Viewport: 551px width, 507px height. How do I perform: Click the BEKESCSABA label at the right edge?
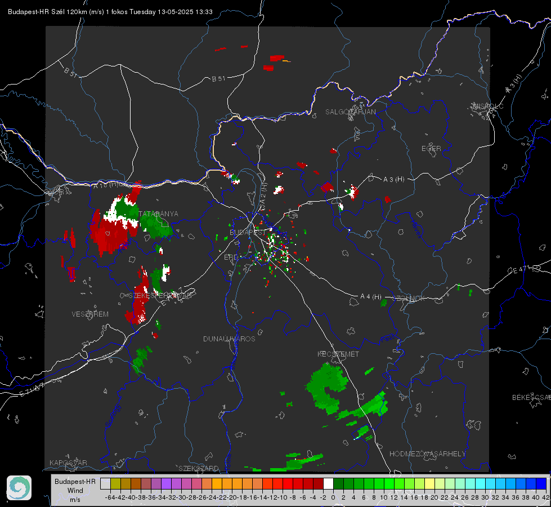tap(531, 398)
